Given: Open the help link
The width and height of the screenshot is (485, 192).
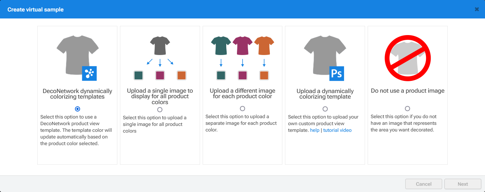Looking at the screenshot, I should (315, 130).
